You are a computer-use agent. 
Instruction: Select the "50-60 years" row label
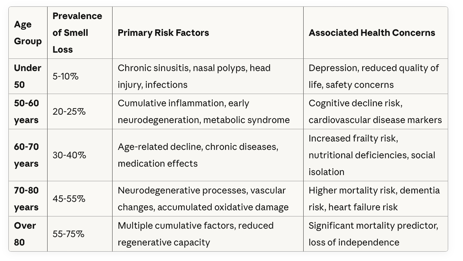coord(27,111)
